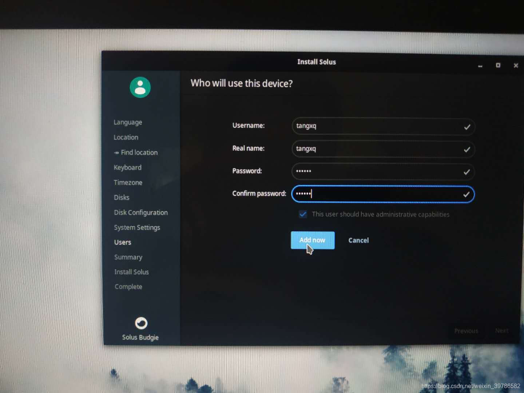Focus the Confirm password input field
524x393 pixels.
point(383,194)
